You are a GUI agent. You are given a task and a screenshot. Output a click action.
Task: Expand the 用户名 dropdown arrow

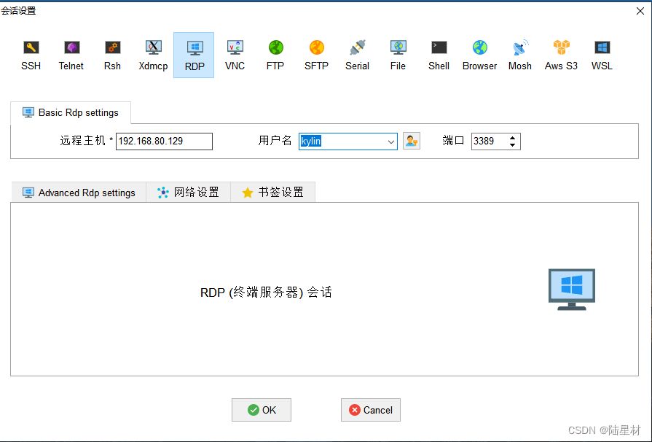391,141
